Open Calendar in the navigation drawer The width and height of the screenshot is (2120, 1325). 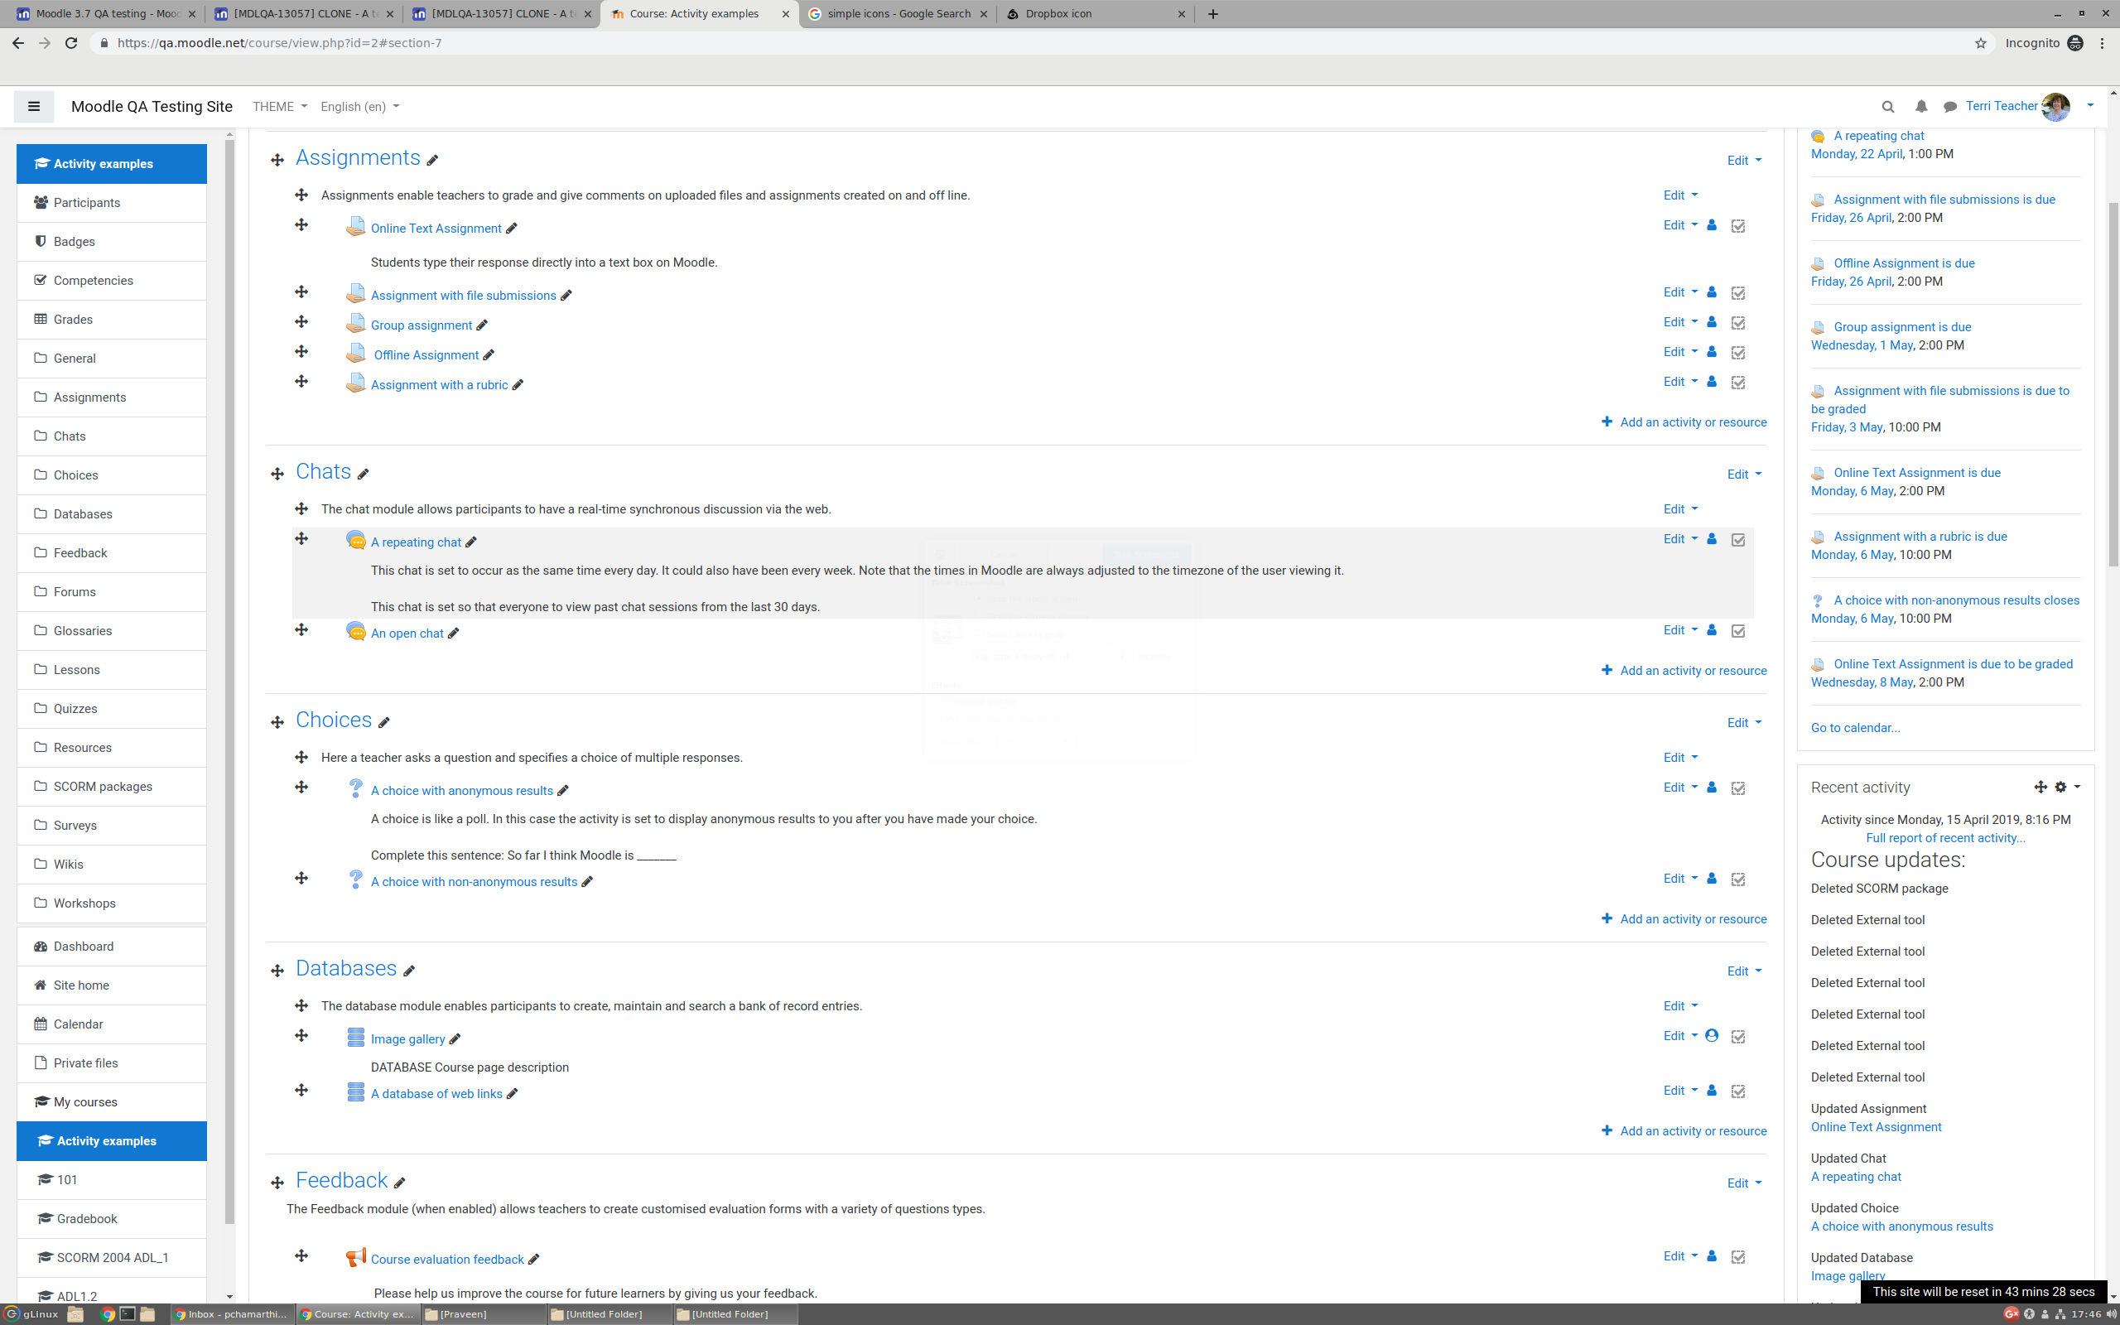pyautogui.click(x=111, y=1024)
